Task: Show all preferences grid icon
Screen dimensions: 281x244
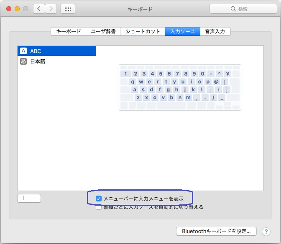Action: [68, 9]
